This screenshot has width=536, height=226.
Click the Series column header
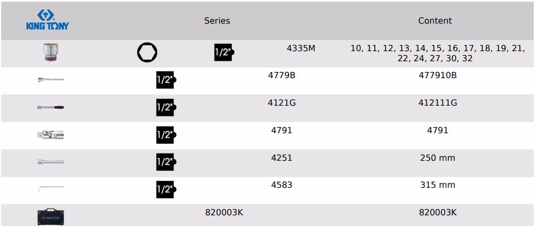217,21
